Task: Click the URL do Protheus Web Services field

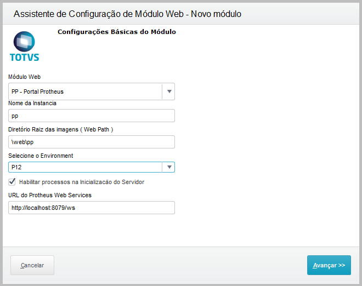Action: click(92, 208)
